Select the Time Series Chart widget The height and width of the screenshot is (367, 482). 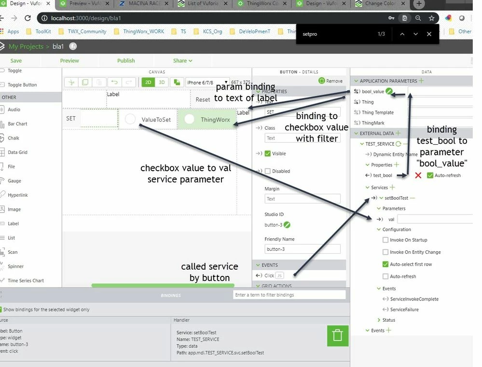point(26,280)
